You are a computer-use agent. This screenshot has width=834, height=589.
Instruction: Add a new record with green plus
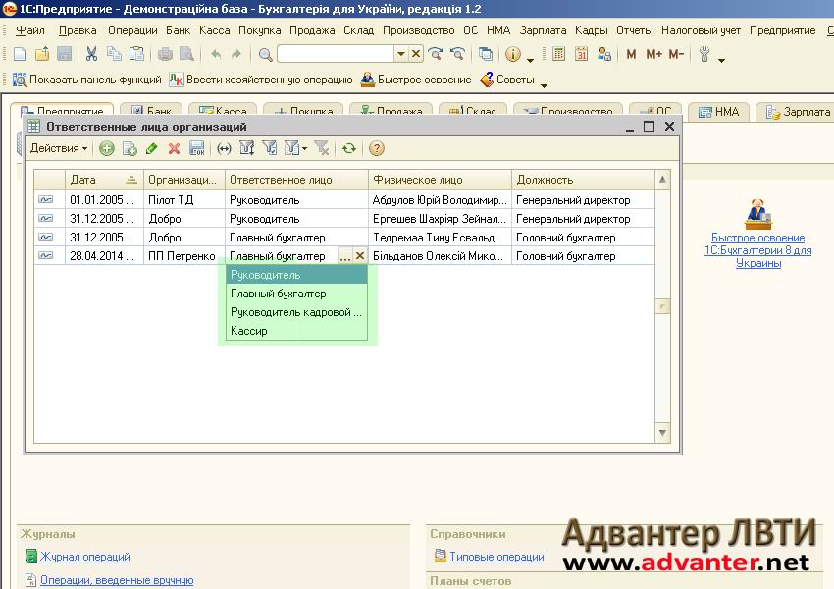(106, 148)
